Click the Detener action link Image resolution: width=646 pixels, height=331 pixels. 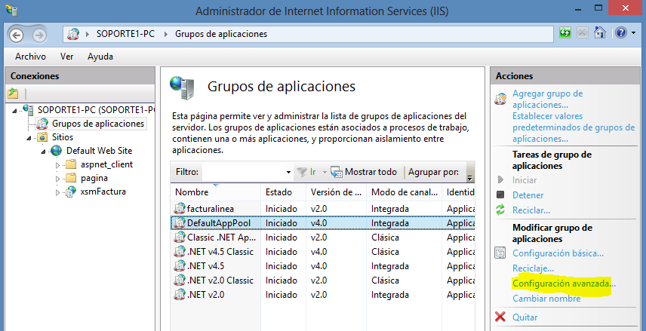tap(528, 195)
